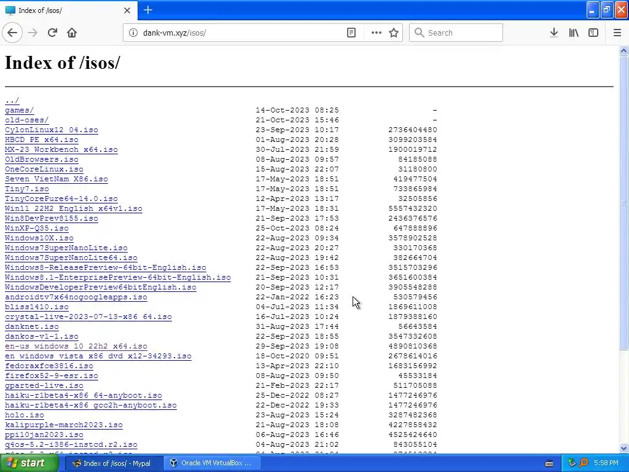The image size is (629, 472).
Task: Open the downloads panel
Action: click(x=554, y=33)
